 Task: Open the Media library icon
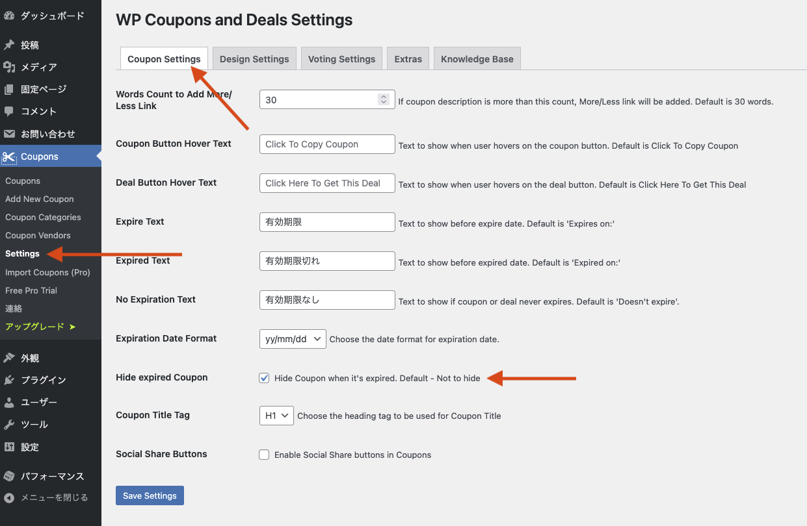(9, 67)
